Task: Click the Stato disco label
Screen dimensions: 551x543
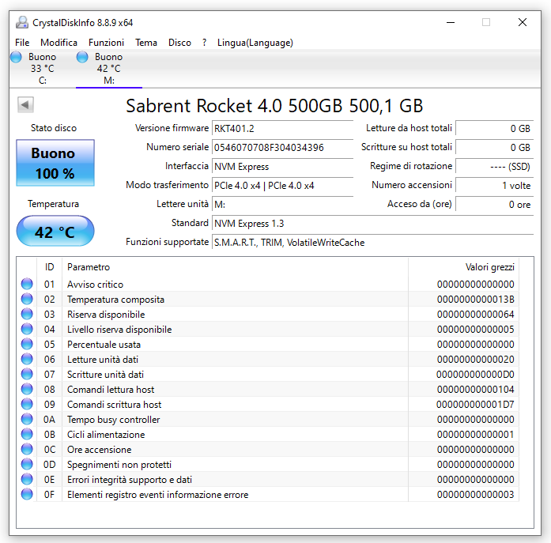Action: 54,128
